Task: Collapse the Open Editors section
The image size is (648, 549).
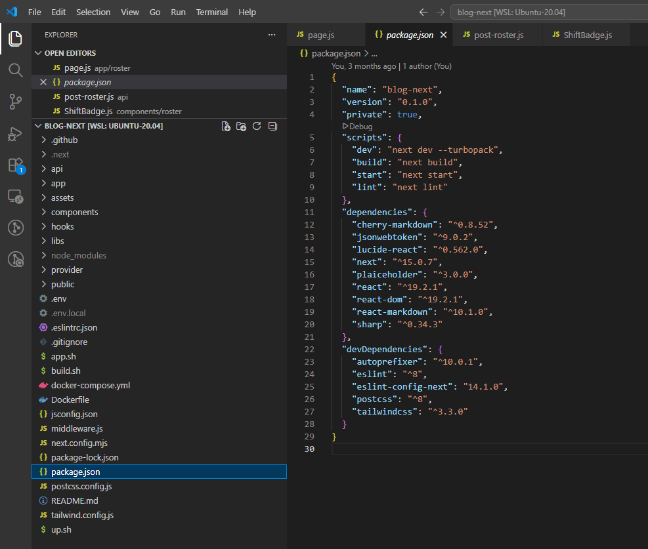Action: [70, 53]
